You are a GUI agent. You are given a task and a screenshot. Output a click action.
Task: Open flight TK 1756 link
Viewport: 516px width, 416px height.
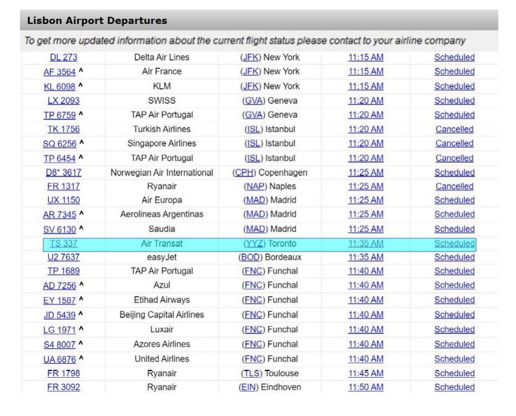63,129
